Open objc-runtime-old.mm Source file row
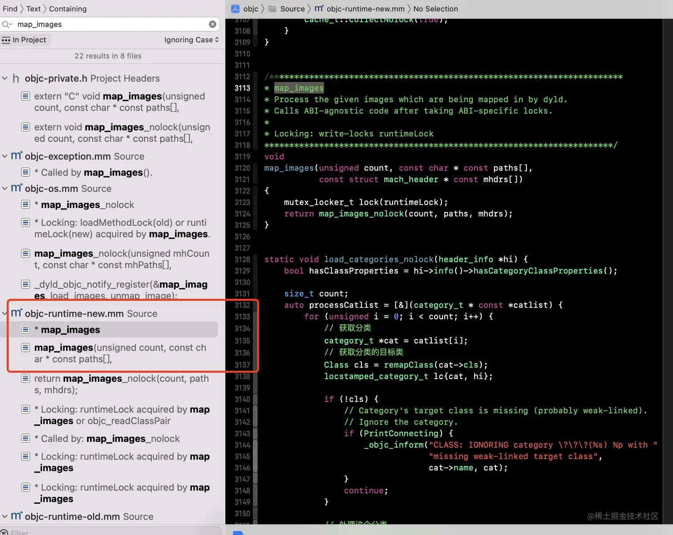This screenshot has height=535, width=673. (89, 517)
